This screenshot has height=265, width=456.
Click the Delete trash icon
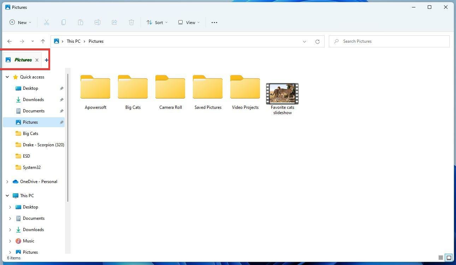(x=131, y=22)
